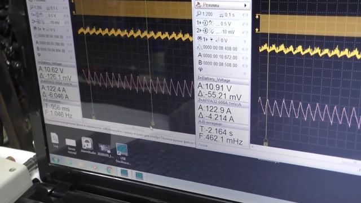Click trigger edge slope icon, right window
The width and height of the screenshot is (361, 203).
click(217, 40)
